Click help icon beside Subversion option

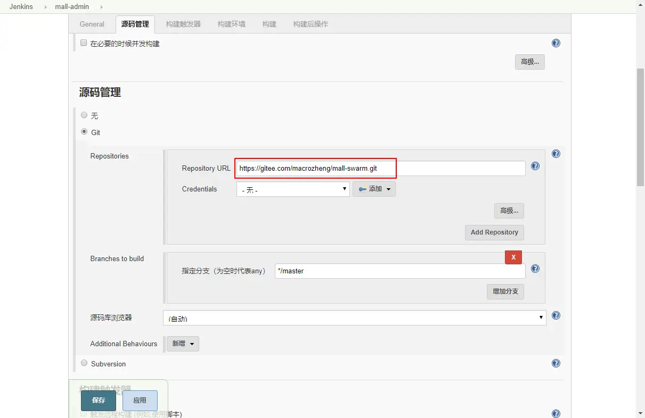coord(556,363)
